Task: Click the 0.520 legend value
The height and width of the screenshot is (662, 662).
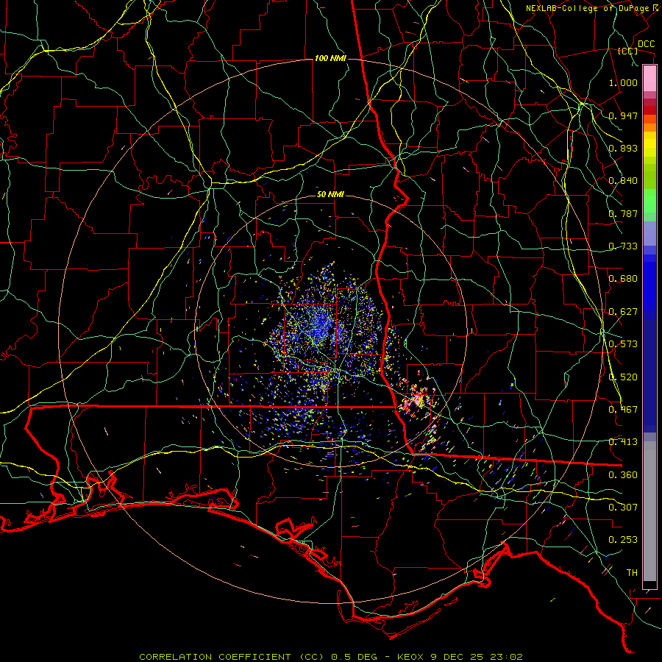Action: pyautogui.click(x=623, y=377)
